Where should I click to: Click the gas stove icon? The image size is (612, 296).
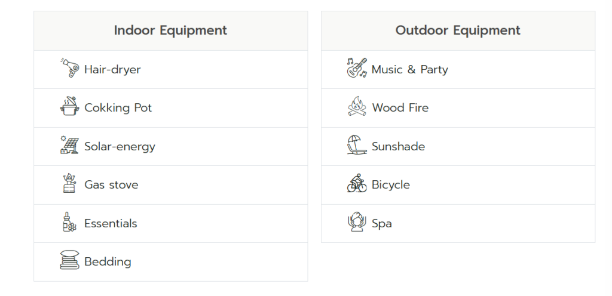point(69,184)
